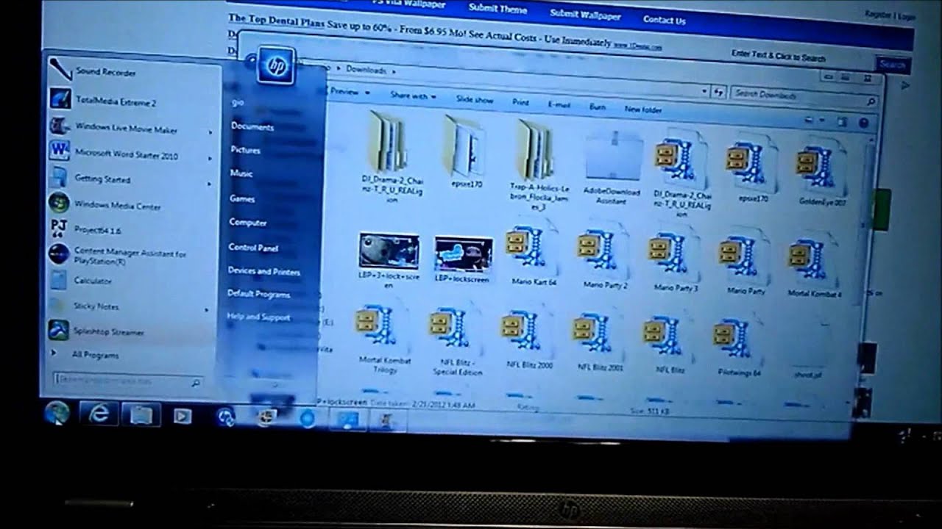942x529 pixels.
Task: Open Pictures from the Start menu
Action: click(x=245, y=150)
